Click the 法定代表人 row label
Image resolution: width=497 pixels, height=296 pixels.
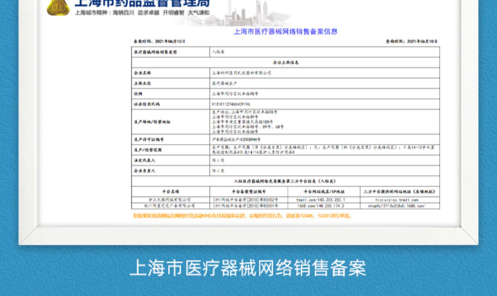pos(145,160)
